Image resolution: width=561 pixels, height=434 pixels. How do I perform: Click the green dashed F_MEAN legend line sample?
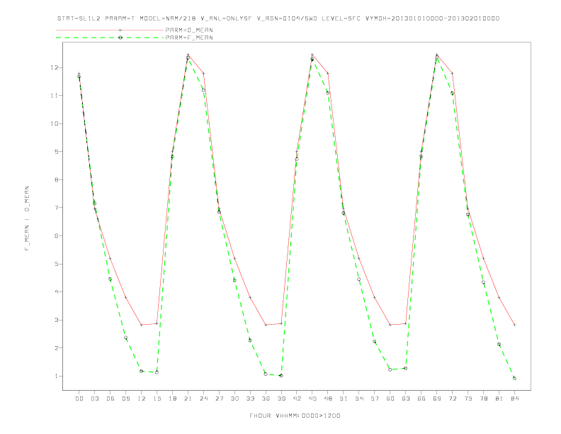(110, 38)
